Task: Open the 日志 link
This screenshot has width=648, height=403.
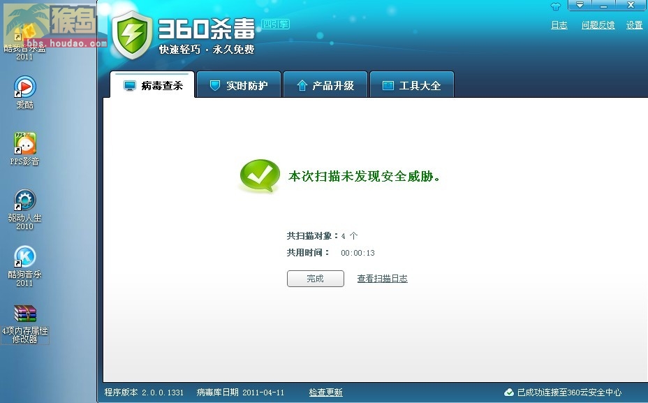Action: [559, 25]
